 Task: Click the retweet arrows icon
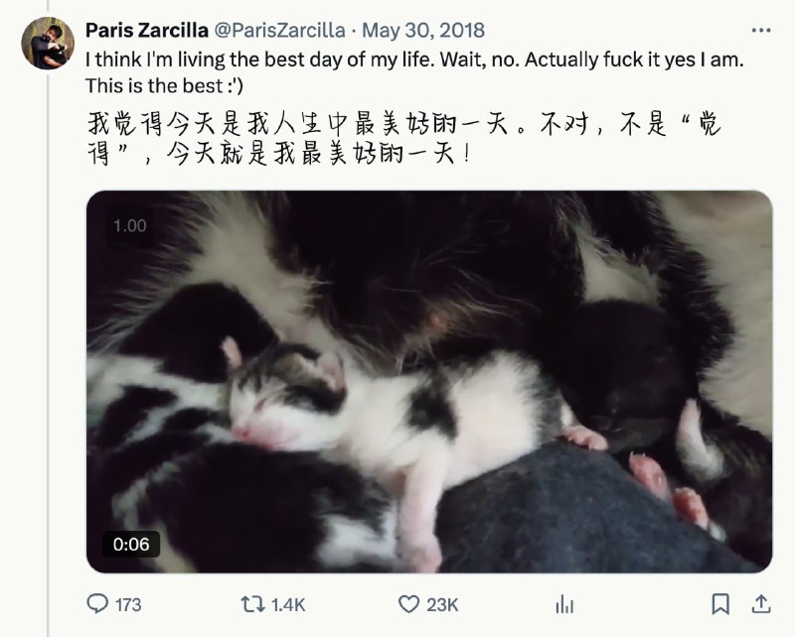tap(252, 604)
